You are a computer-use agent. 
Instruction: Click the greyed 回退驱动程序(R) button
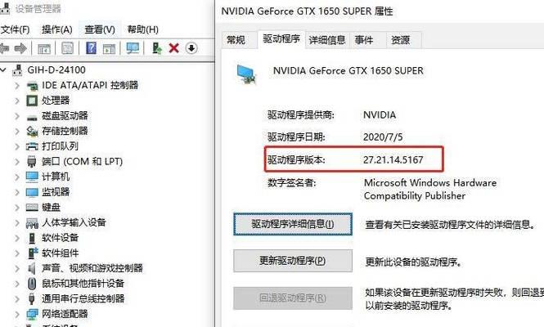pos(293,298)
